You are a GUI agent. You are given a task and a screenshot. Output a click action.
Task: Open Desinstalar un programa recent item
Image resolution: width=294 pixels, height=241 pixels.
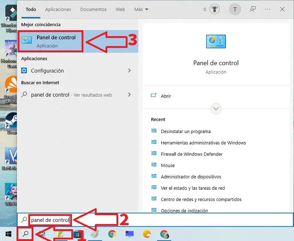pos(186,132)
